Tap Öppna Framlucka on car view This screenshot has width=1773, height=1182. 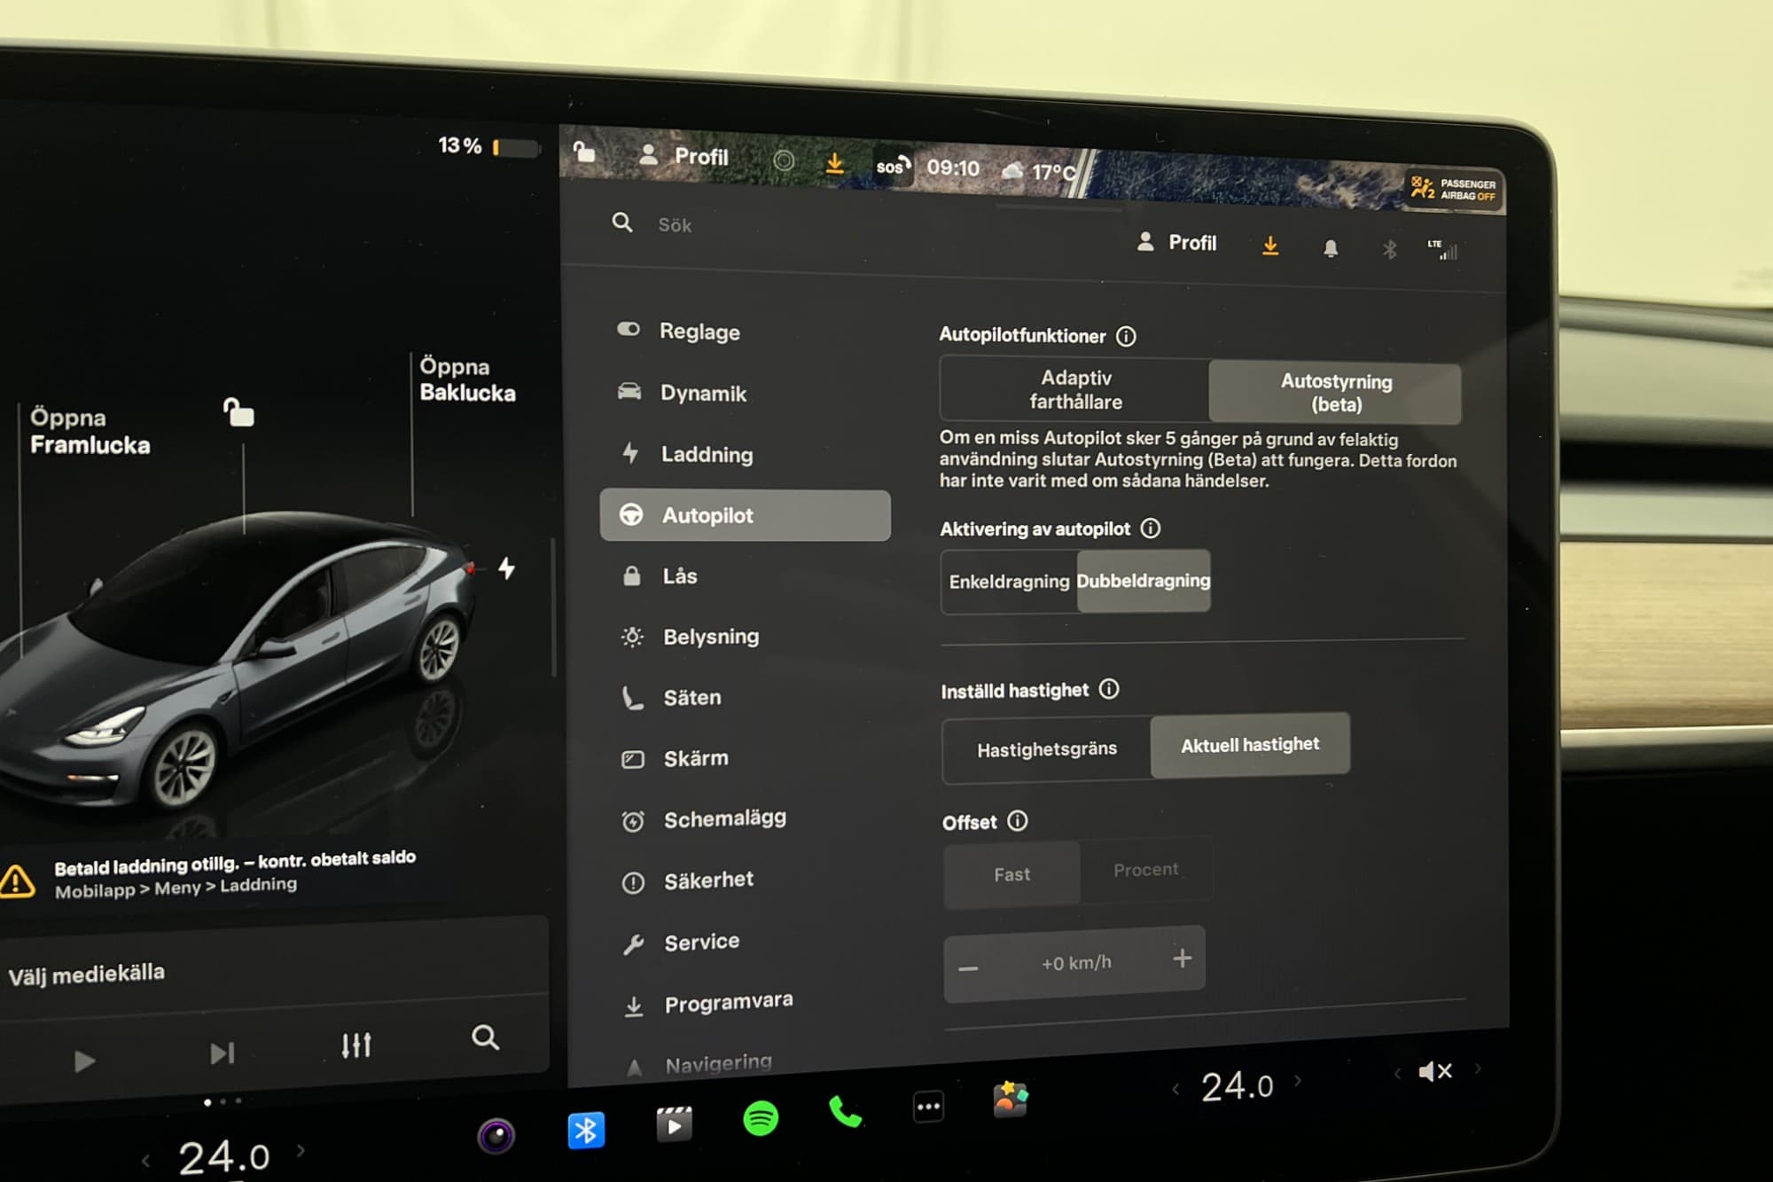coord(90,431)
